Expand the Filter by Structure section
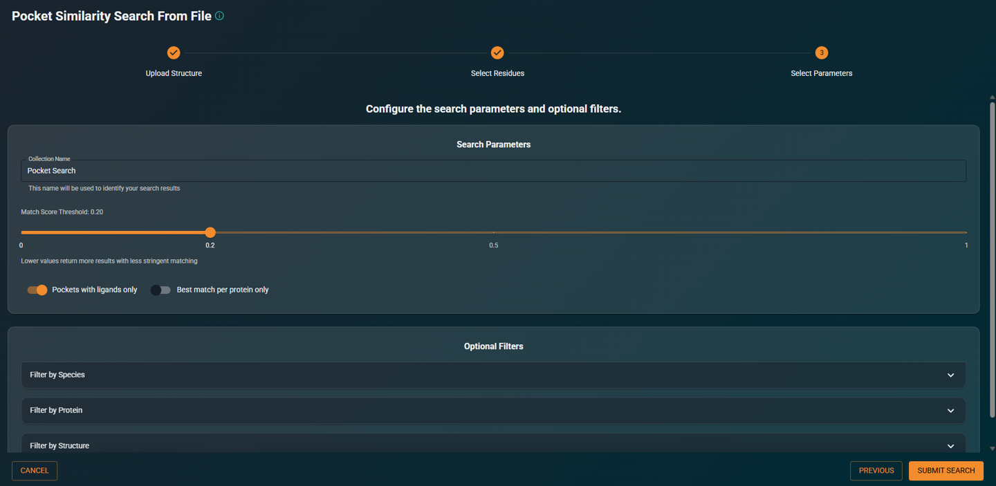996x486 pixels. [x=493, y=445]
